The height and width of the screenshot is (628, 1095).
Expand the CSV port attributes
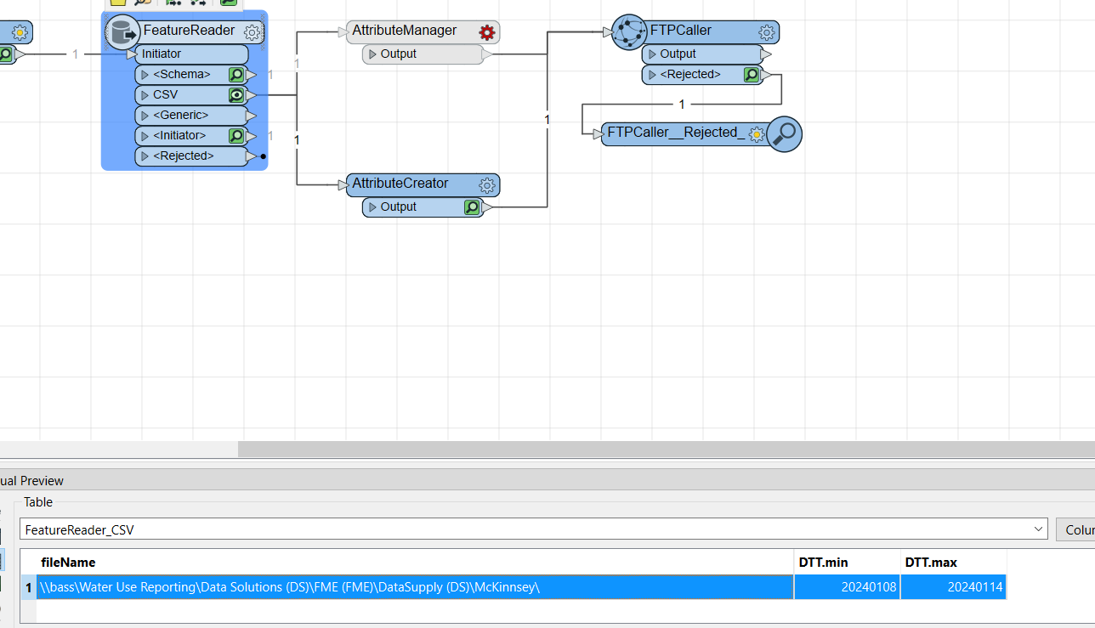[145, 95]
